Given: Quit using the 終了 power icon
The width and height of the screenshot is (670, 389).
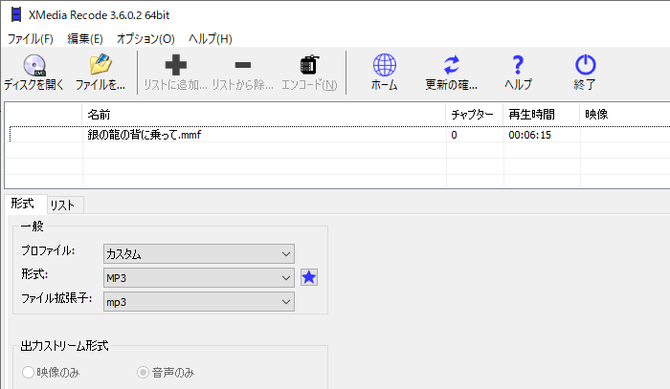Looking at the screenshot, I should tap(585, 65).
